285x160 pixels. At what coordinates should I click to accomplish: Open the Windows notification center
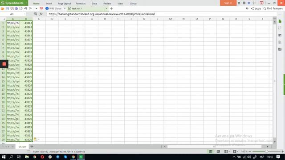point(278,157)
